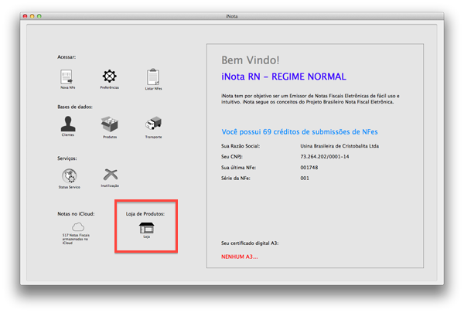Open Preferências gear icon
464x313 pixels.
click(x=110, y=77)
